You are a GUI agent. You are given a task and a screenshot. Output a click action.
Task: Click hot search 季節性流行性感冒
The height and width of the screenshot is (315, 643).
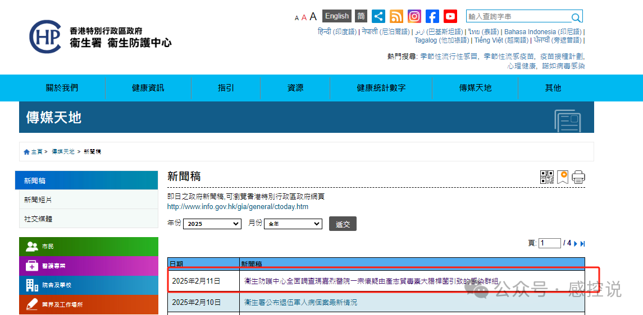pos(449,57)
